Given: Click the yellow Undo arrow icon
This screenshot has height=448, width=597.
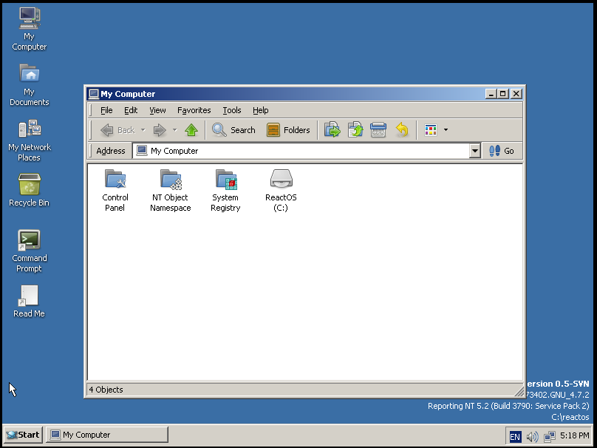Looking at the screenshot, I should [402, 130].
